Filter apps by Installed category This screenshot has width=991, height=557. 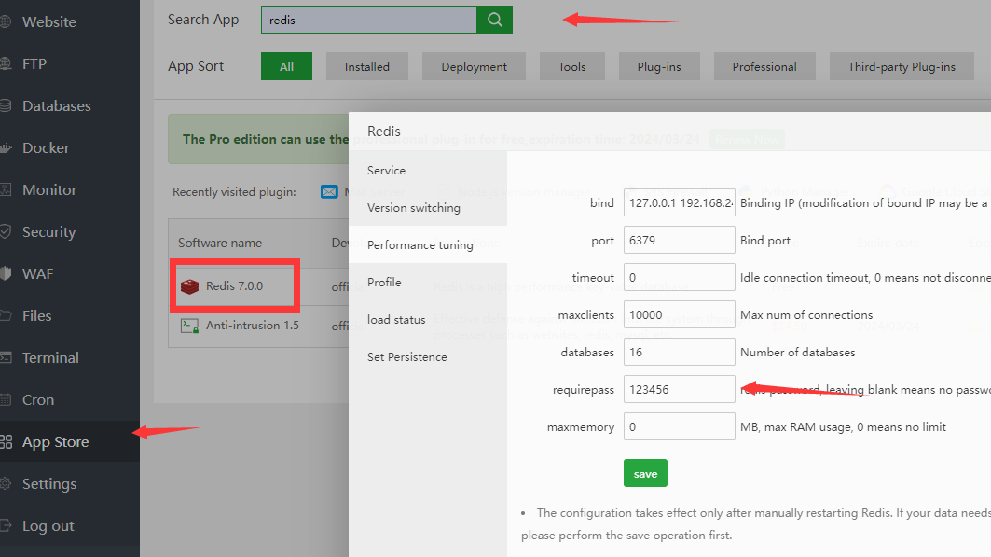tap(366, 66)
